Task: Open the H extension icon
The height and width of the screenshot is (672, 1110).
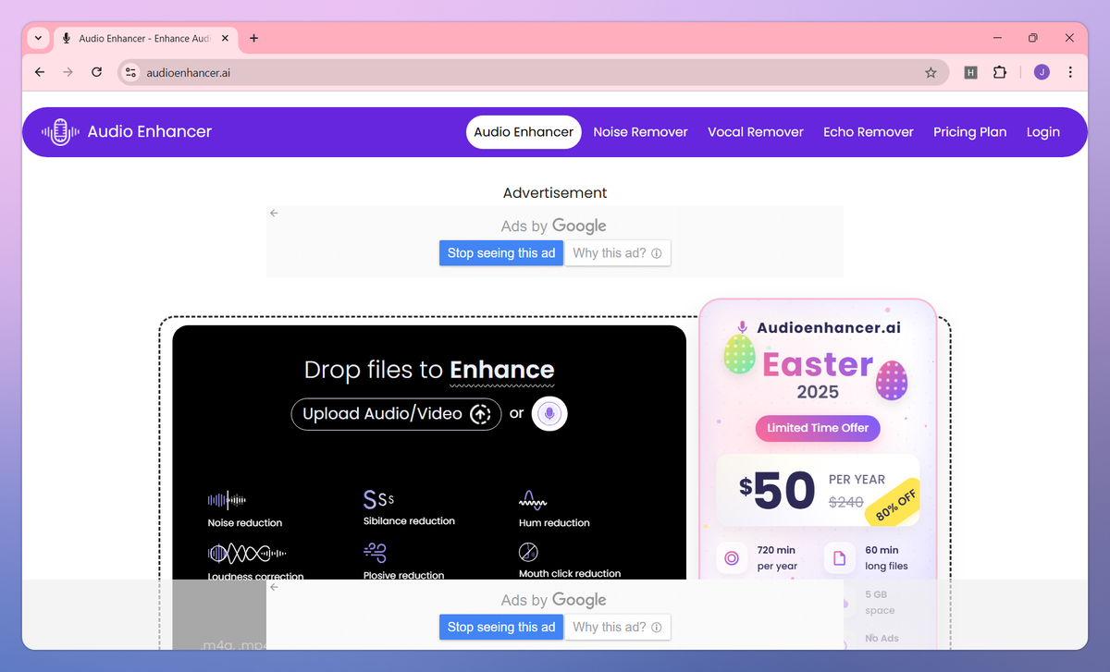Action: tap(970, 72)
